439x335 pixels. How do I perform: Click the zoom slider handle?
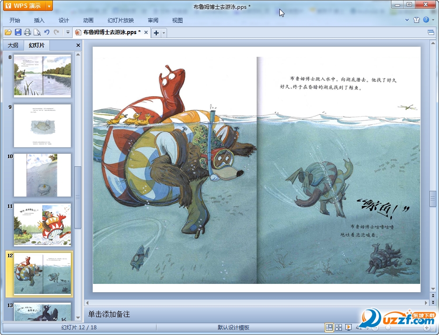[388, 328]
